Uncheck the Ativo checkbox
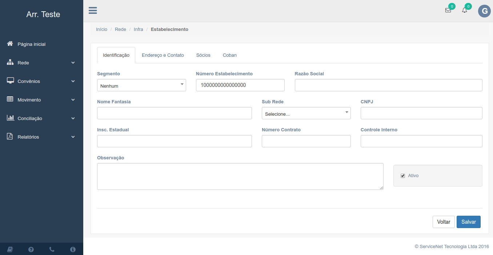 403,176
